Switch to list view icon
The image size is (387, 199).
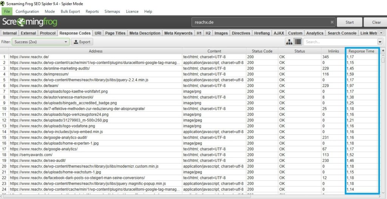tap(298, 42)
